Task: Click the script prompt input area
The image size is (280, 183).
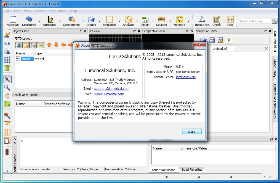Action: (x=83, y=151)
